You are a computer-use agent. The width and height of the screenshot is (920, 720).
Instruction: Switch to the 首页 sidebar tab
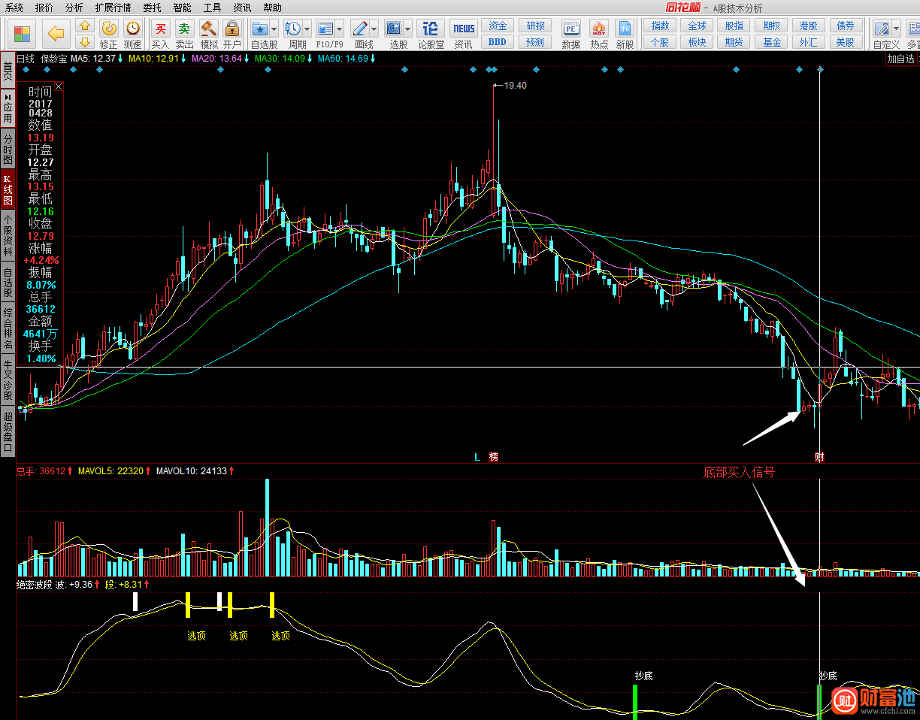pos(8,71)
